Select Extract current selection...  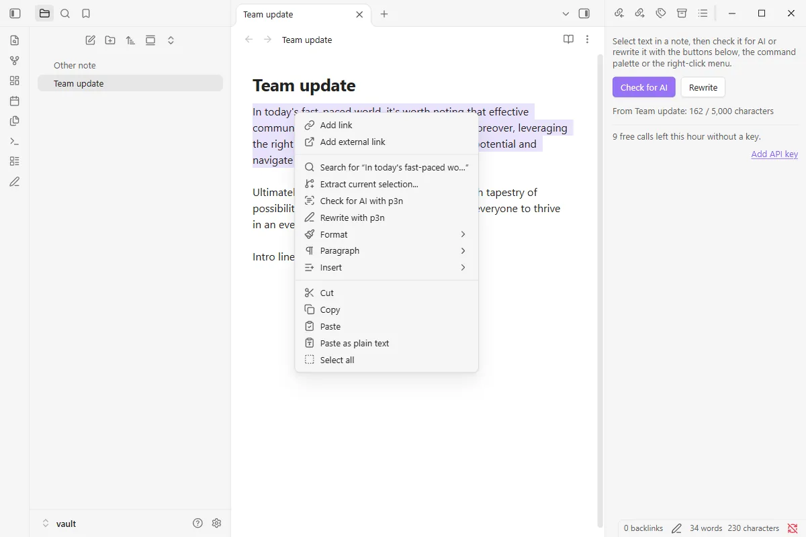click(387, 184)
